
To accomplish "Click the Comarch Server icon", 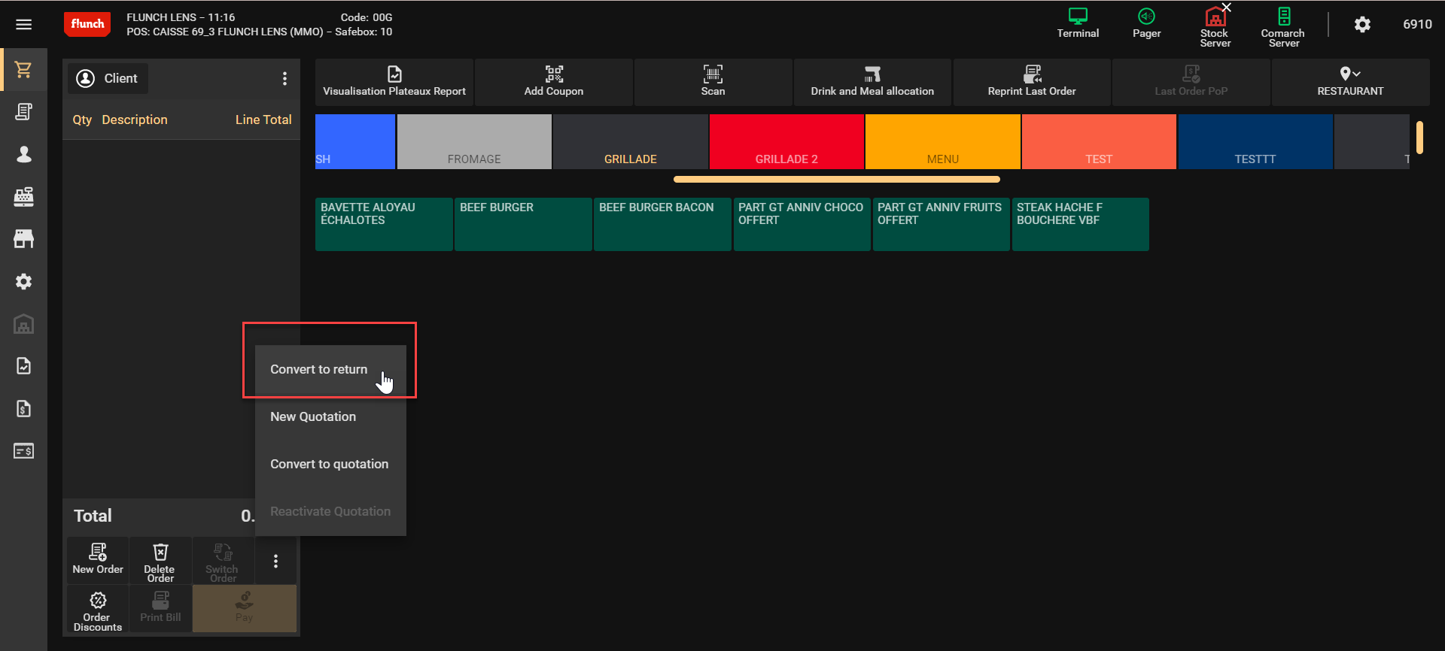I will point(1283,17).
